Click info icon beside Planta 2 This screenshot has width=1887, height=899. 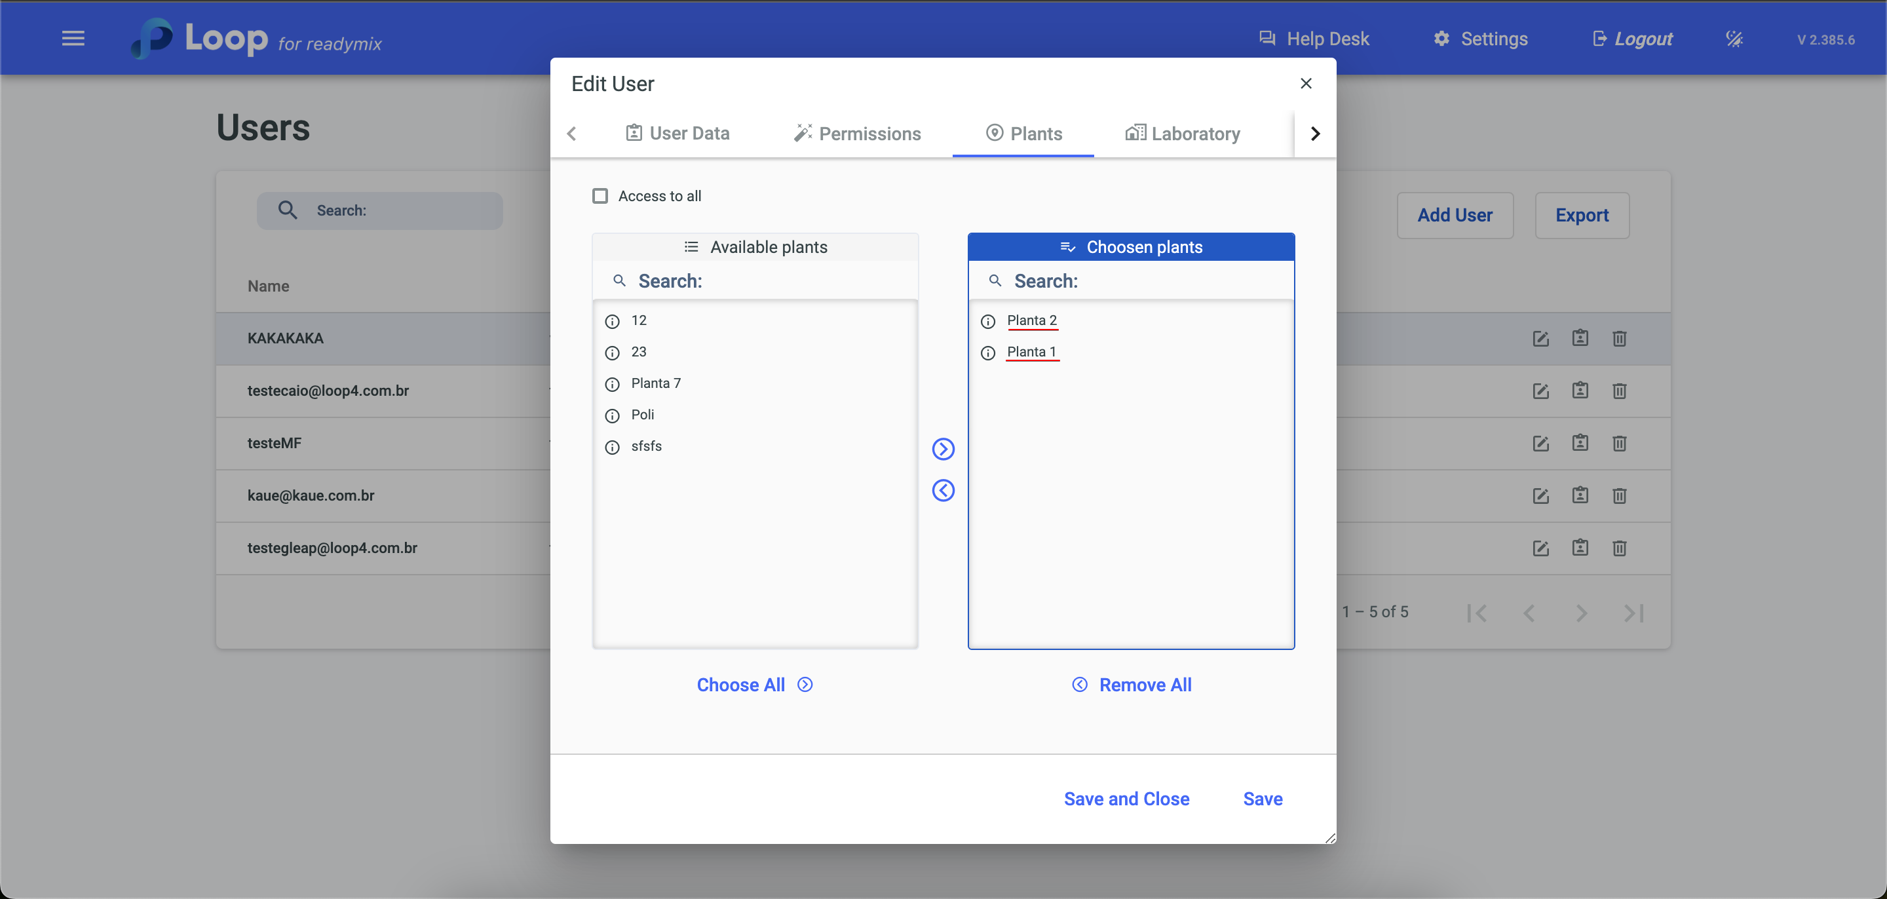(987, 321)
